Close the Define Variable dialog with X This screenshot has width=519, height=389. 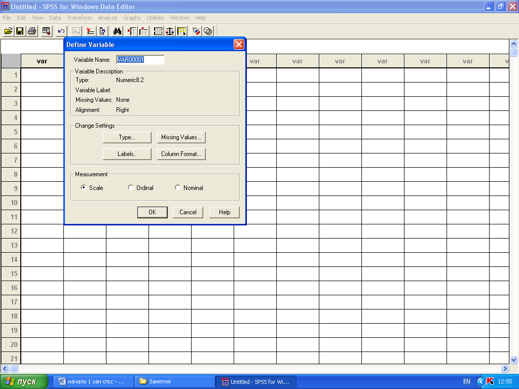click(239, 45)
